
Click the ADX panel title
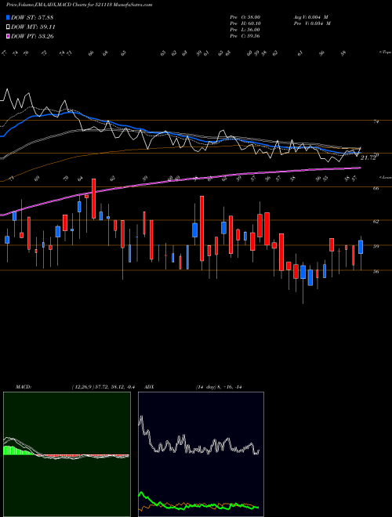[x=150, y=387]
